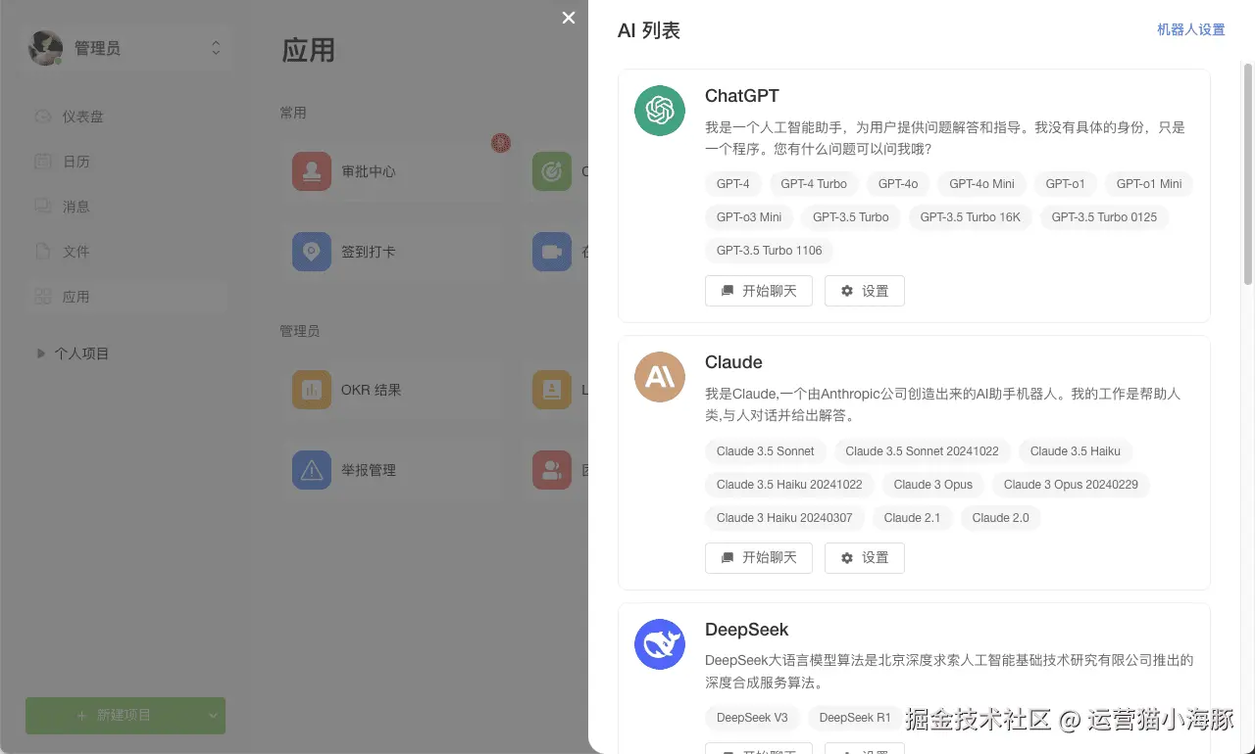Click the gear icon in Claude 设置
Image resolution: width=1255 pixels, height=754 pixels.
(x=847, y=557)
